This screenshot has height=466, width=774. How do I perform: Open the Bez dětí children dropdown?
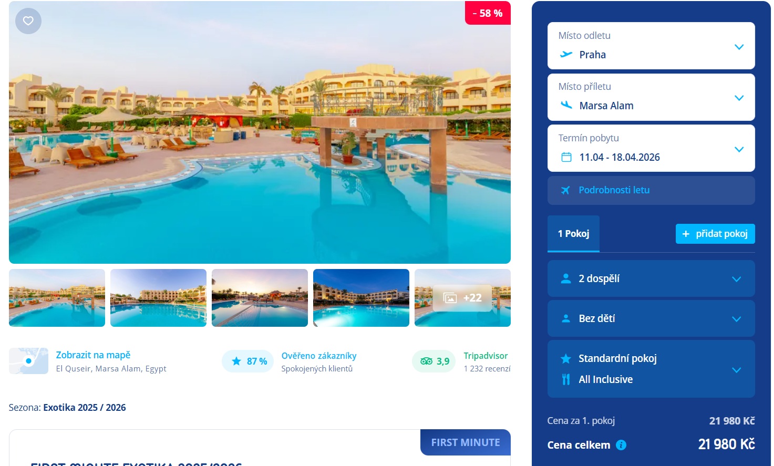point(651,318)
